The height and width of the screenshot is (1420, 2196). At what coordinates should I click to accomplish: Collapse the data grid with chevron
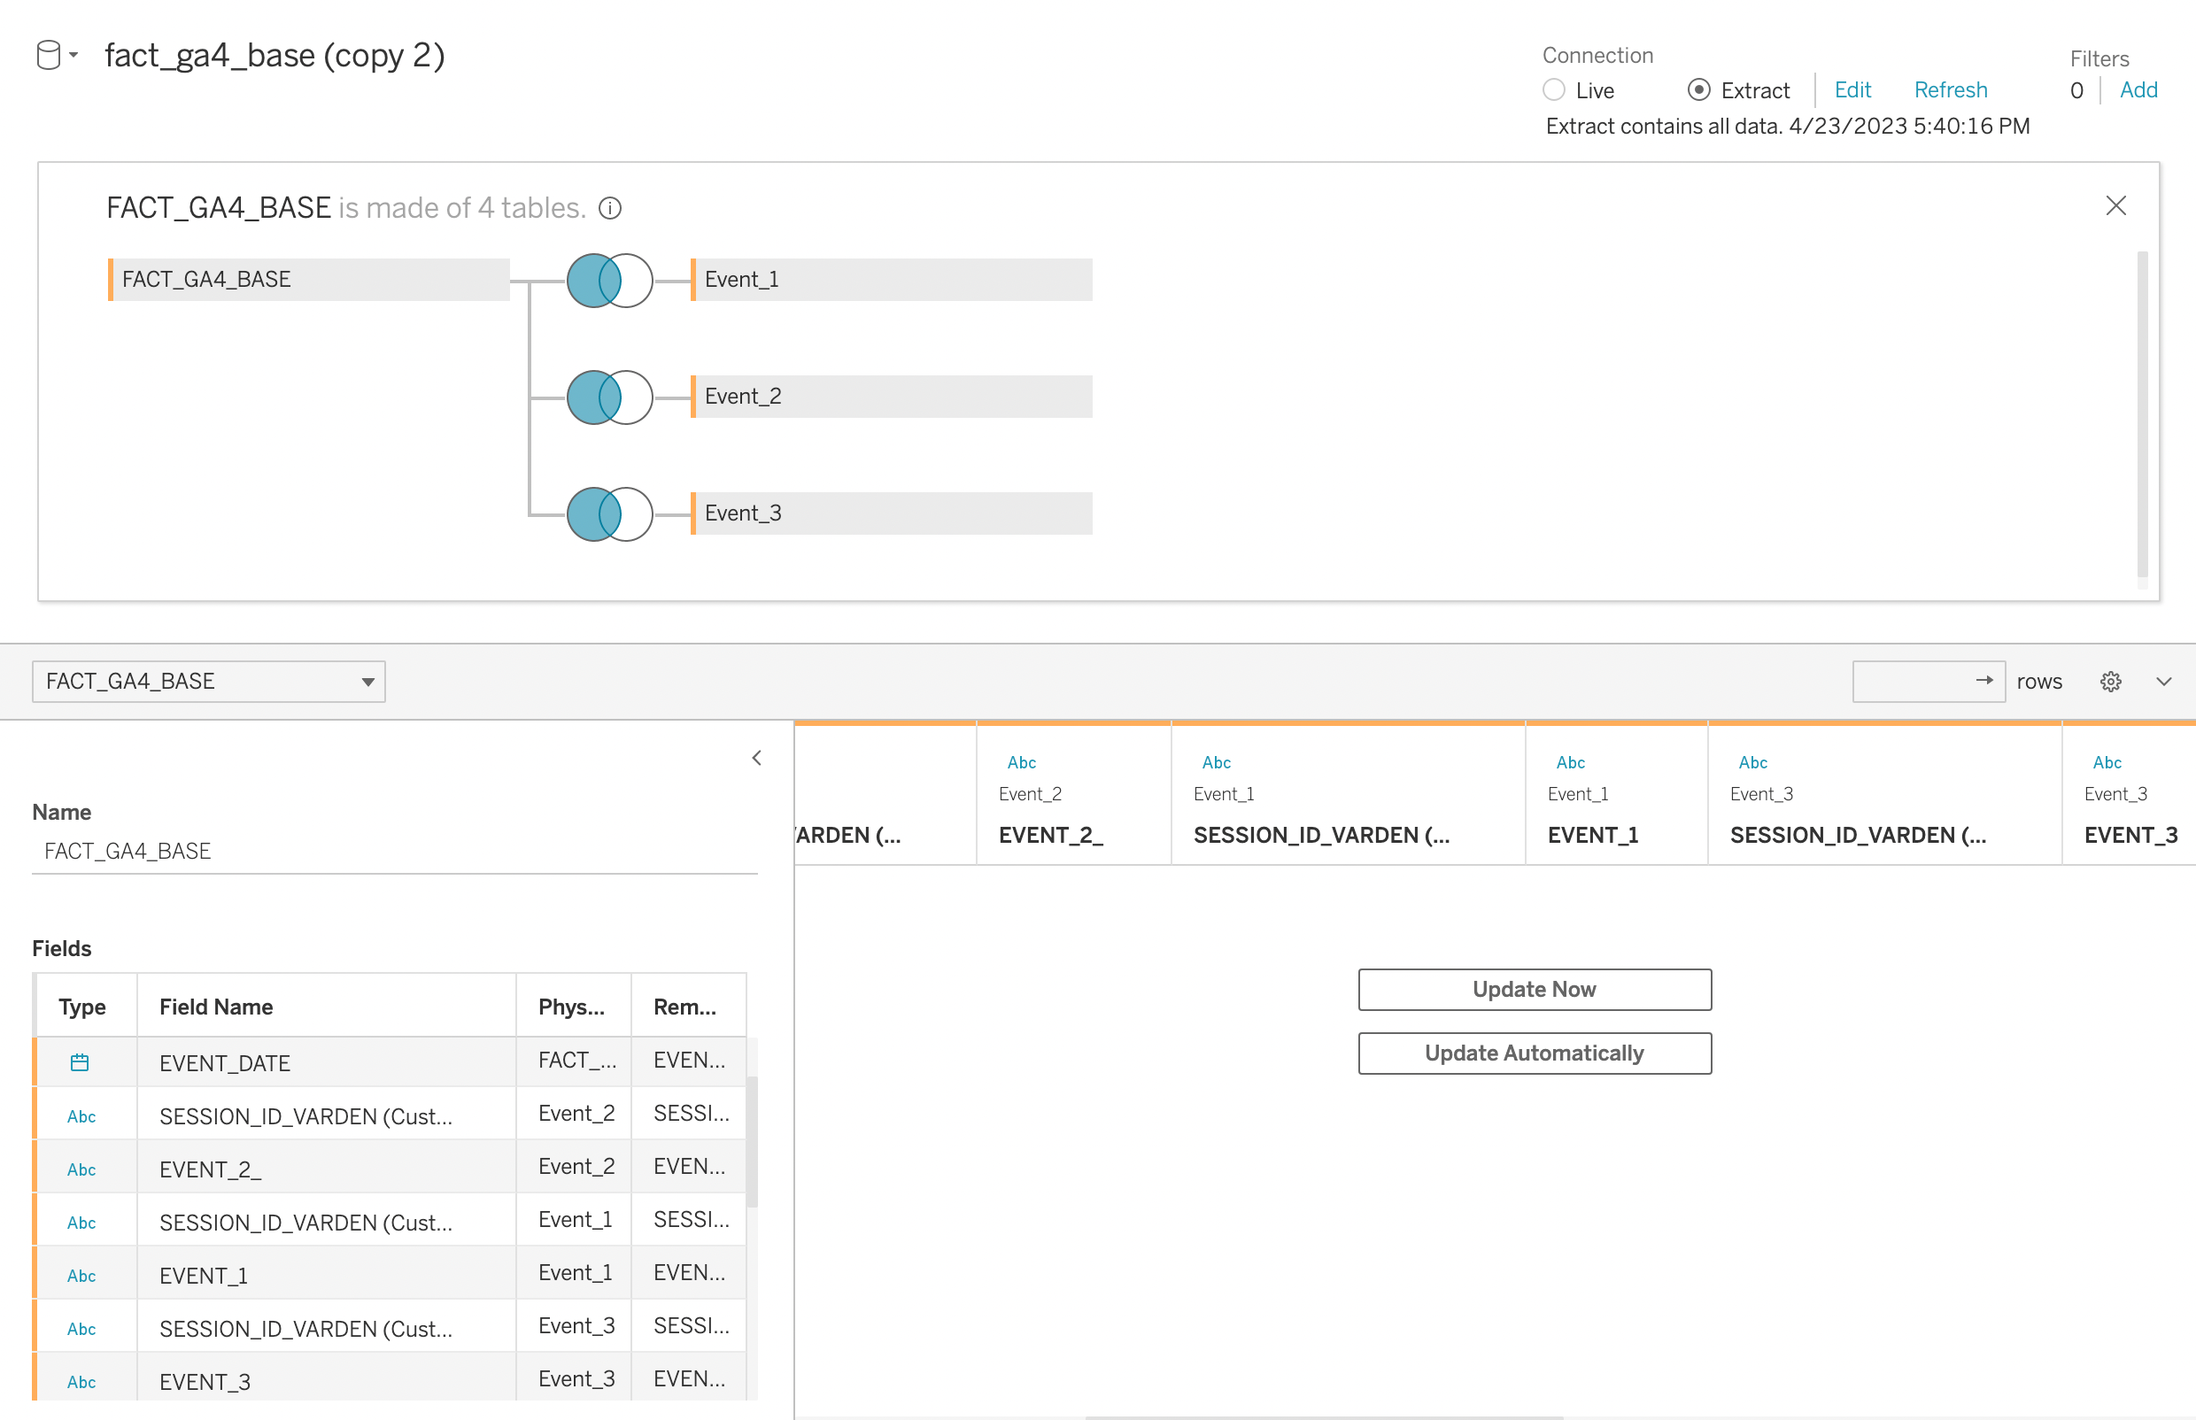coord(2164,682)
